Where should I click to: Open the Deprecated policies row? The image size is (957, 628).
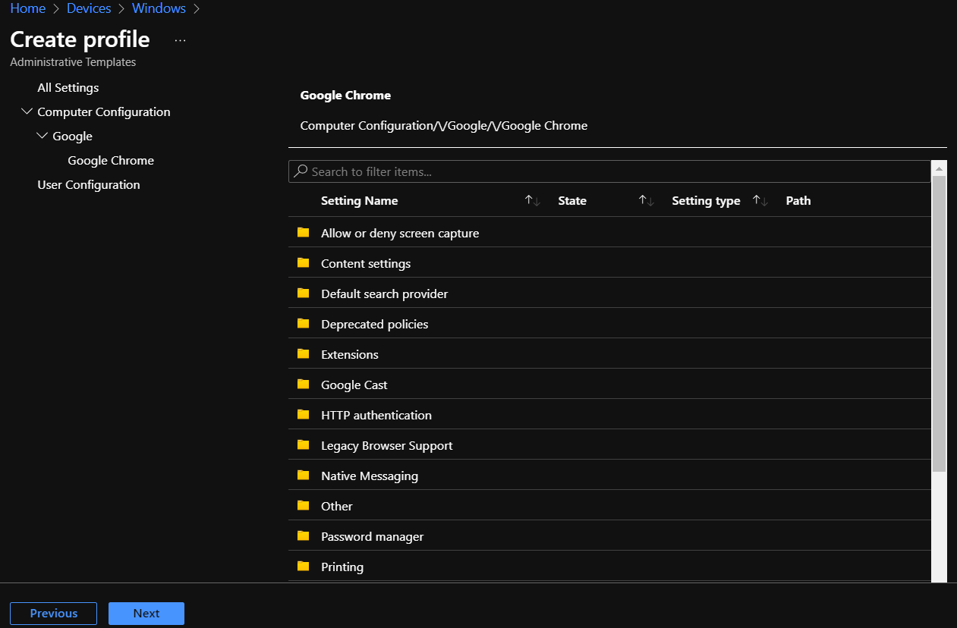[x=609, y=323]
